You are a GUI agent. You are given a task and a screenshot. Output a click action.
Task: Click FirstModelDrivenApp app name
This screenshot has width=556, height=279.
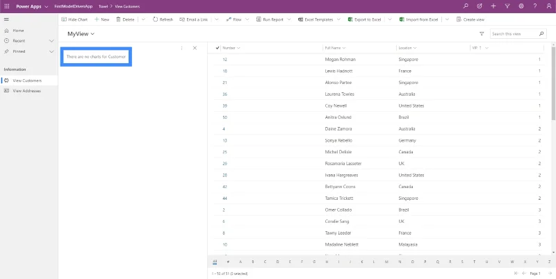point(74,6)
